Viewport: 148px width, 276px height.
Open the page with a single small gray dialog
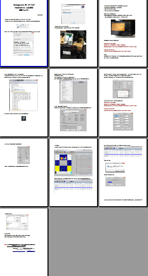tap(24, 172)
